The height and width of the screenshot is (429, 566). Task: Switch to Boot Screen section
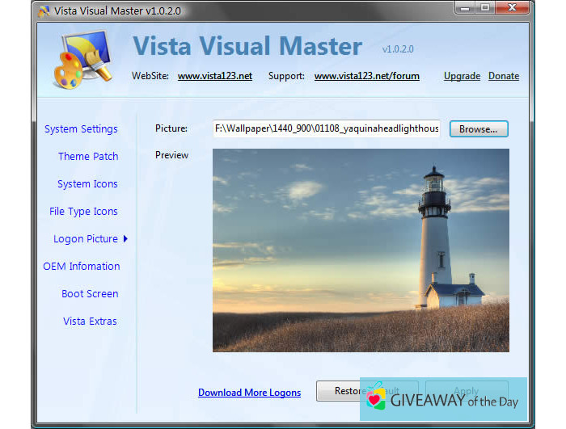(x=90, y=294)
